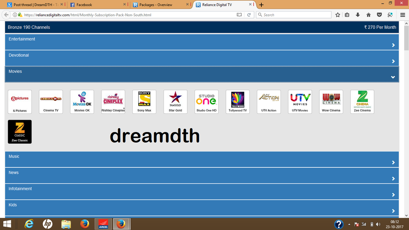
Task: Switch to the Post thread DreamDTH tab
Action: point(35,5)
